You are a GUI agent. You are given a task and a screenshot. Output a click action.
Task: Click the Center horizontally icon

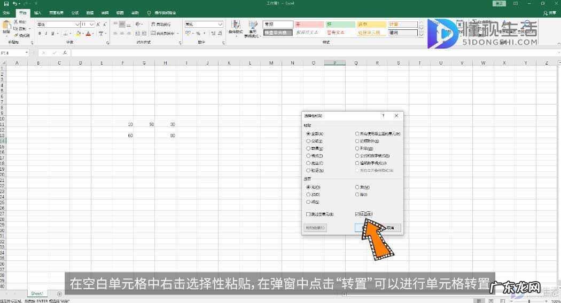click(x=122, y=33)
